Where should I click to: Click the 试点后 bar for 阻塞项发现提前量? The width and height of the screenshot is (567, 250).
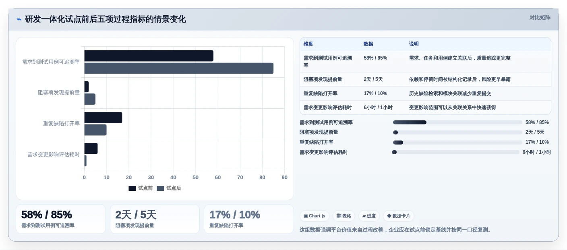coord(90,99)
